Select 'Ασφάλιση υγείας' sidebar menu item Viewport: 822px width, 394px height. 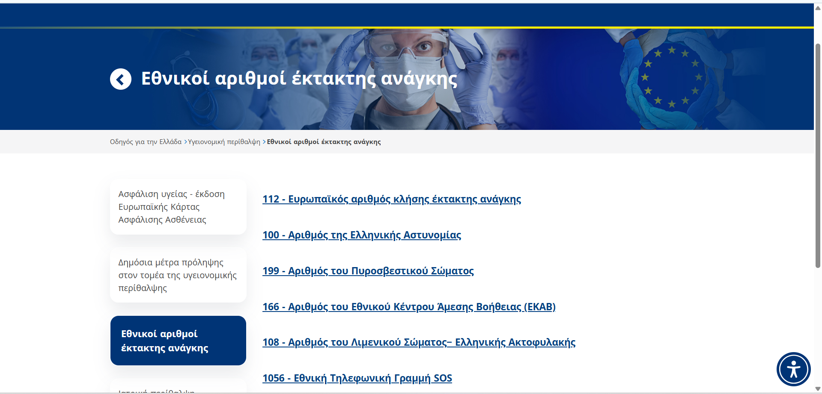click(x=178, y=207)
